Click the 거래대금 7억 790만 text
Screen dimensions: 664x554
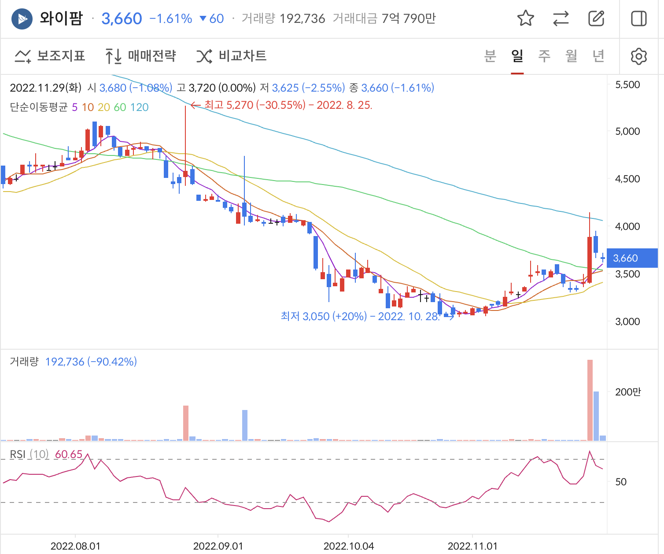point(384,18)
